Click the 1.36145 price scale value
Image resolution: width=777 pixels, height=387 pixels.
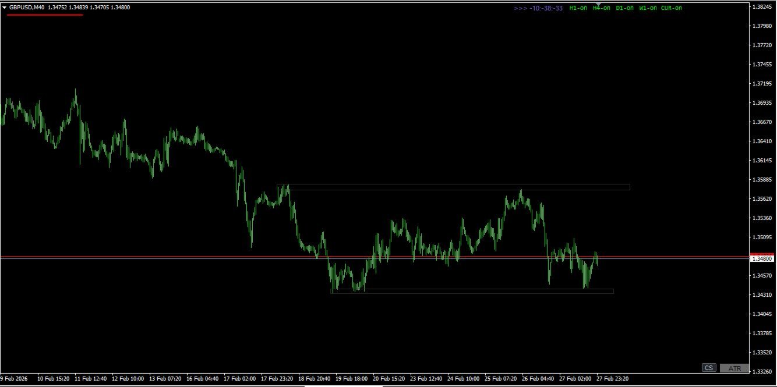click(x=762, y=160)
